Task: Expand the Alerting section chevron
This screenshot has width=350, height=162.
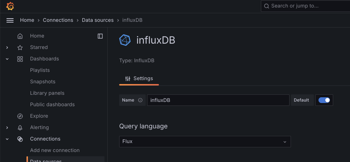Action: click(7, 128)
